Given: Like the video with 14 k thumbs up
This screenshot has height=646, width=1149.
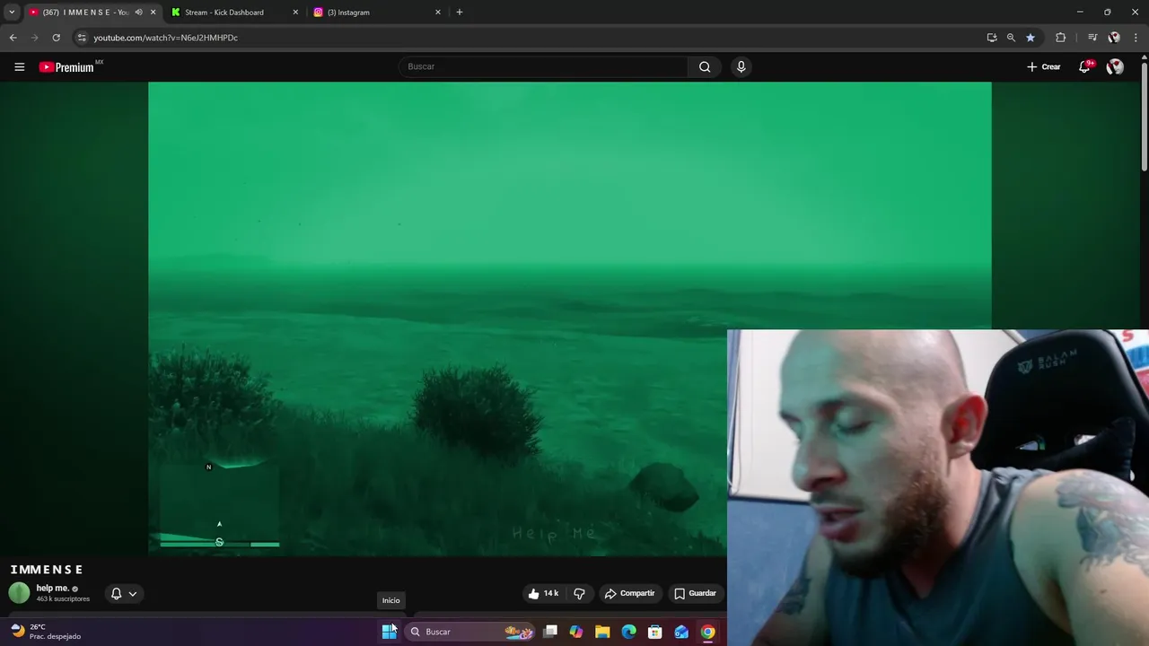Looking at the screenshot, I should coord(544,593).
